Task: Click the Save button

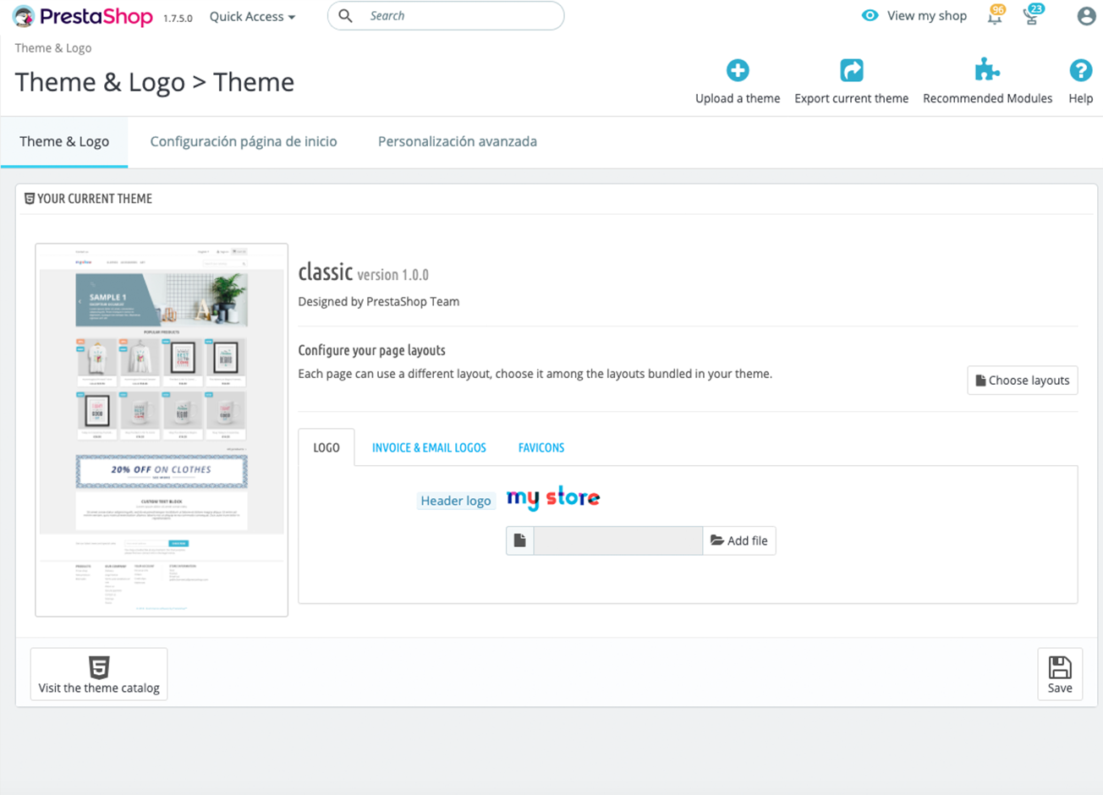Action: 1060,674
